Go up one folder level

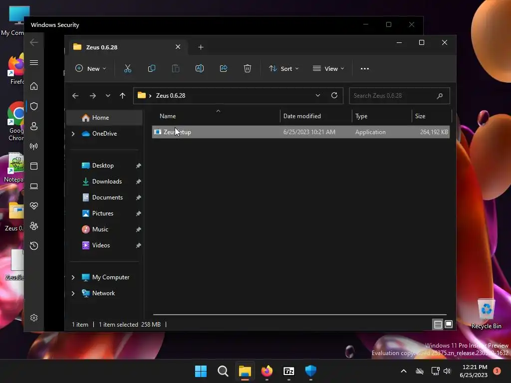pyautogui.click(x=123, y=96)
